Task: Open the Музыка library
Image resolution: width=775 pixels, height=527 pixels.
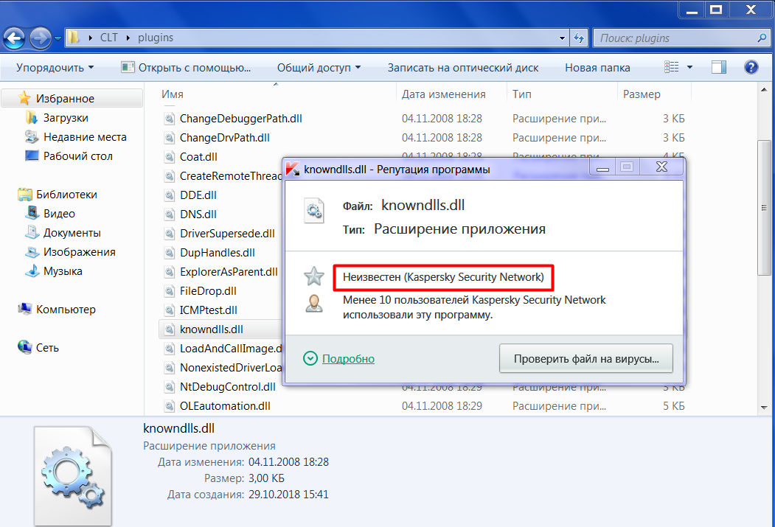Action: click(x=62, y=272)
